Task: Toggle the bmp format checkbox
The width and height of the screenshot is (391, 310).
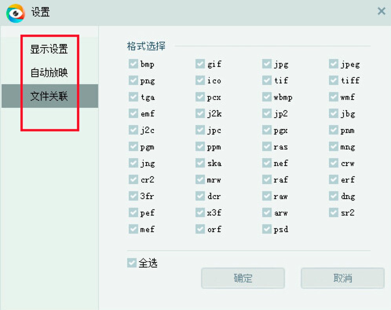Action: (133, 64)
